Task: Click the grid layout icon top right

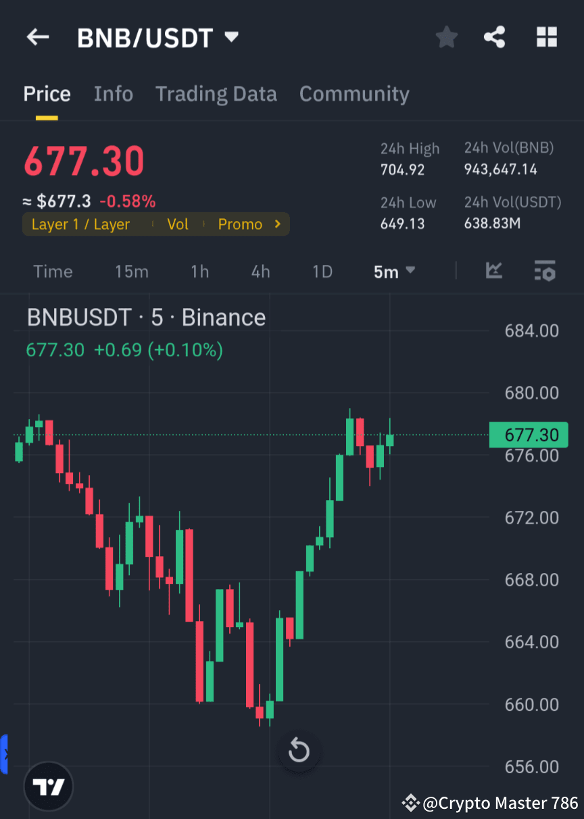Action: (x=546, y=37)
